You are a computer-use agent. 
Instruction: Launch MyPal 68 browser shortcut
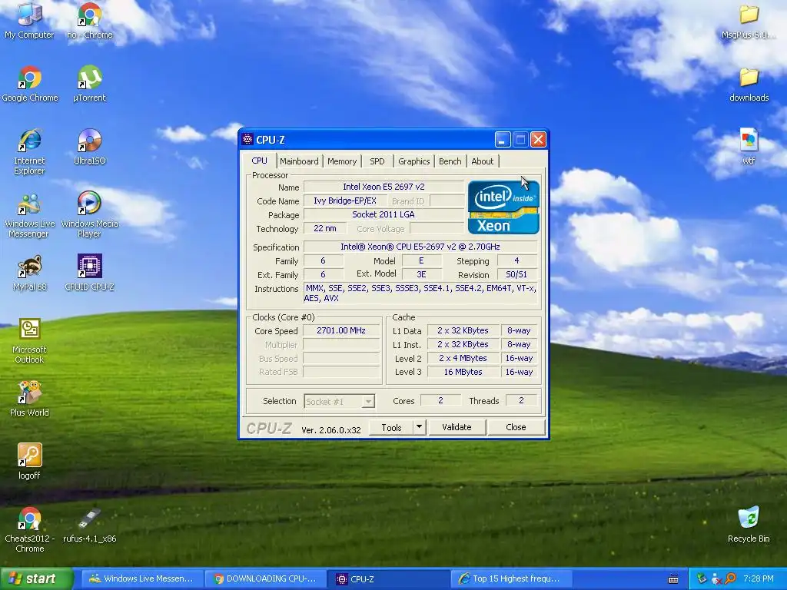30,273
